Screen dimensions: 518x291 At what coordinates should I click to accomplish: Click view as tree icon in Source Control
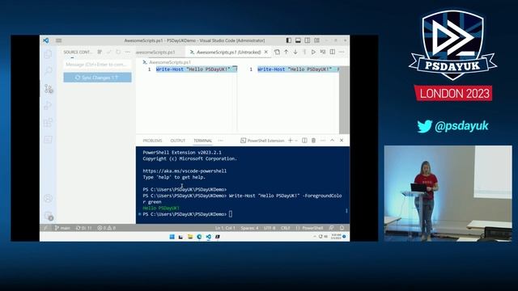click(100, 52)
